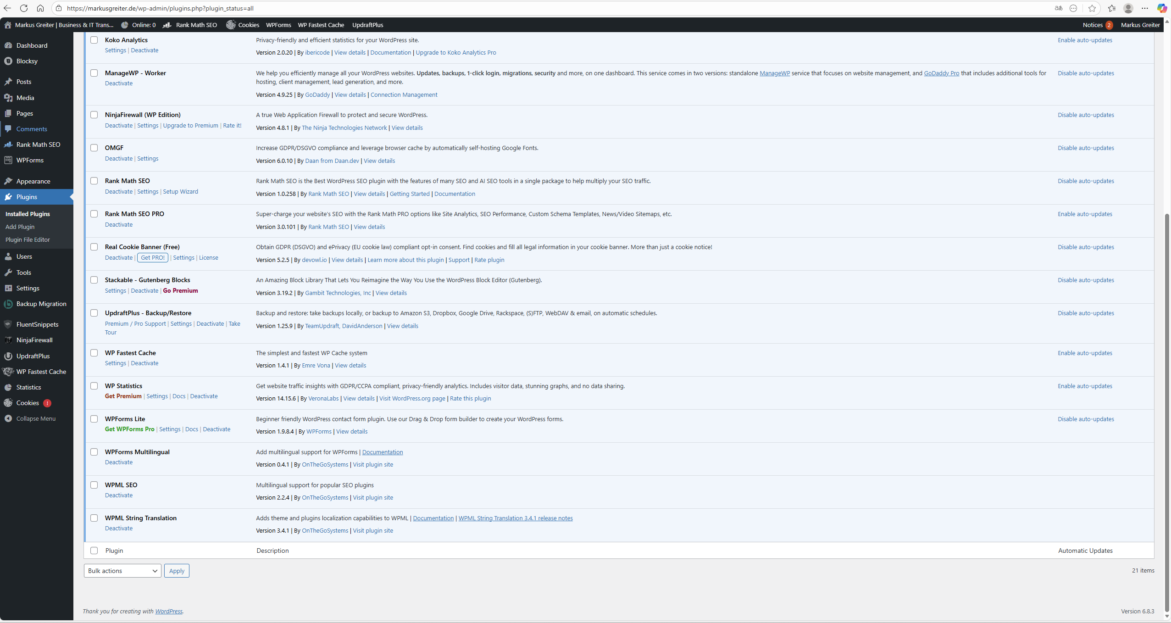Deactivate the OMGF plugin
1171x623 pixels.
118,159
